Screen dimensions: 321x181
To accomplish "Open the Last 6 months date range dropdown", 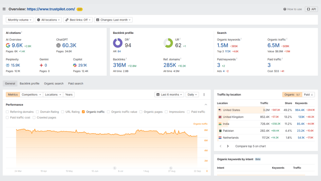I will pyautogui.click(x=169, y=95).
